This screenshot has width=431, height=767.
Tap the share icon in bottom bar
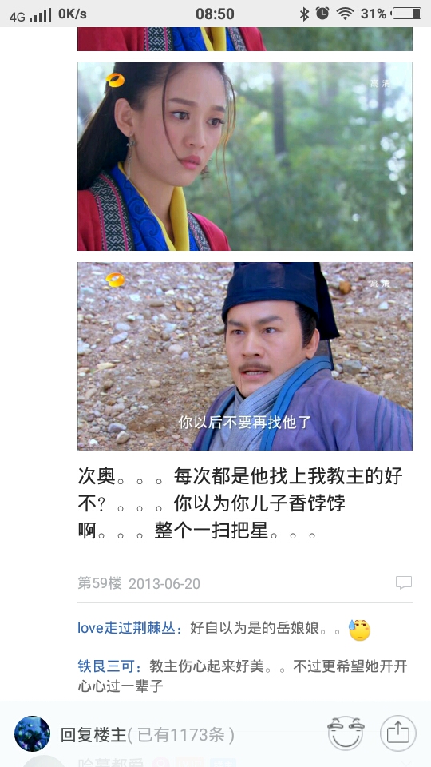pyautogui.click(x=397, y=733)
